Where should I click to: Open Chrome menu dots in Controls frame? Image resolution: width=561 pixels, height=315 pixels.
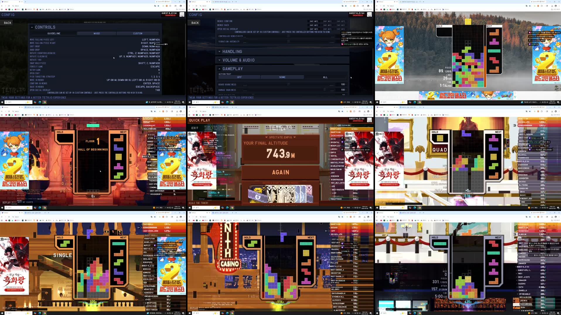pos(185,6)
